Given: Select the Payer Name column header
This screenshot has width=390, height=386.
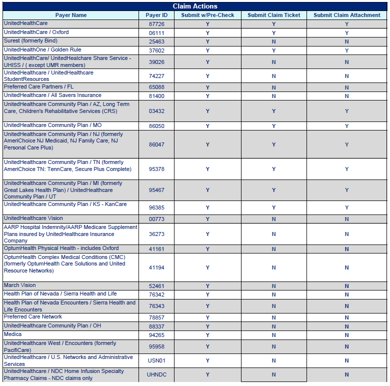Looking at the screenshot, I should click(71, 15).
